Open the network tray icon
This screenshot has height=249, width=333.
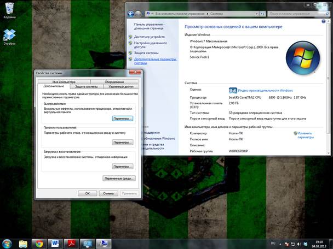point(293,244)
